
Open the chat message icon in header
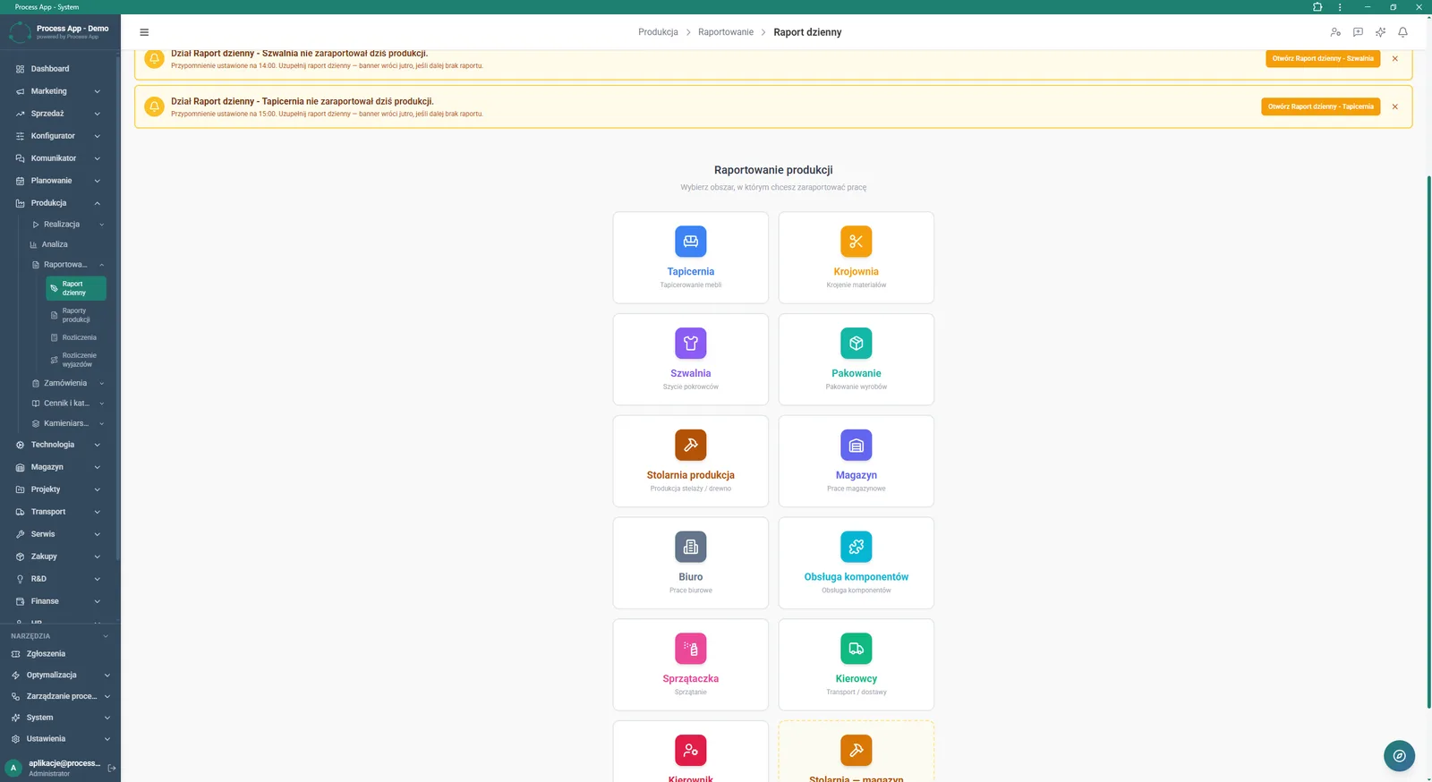pyautogui.click(x=1358, y=32)
